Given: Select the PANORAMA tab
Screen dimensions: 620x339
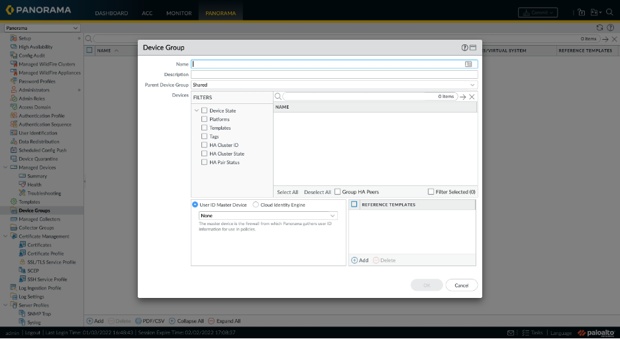Looking at the screenshot, I should click(x=221, y=13).
